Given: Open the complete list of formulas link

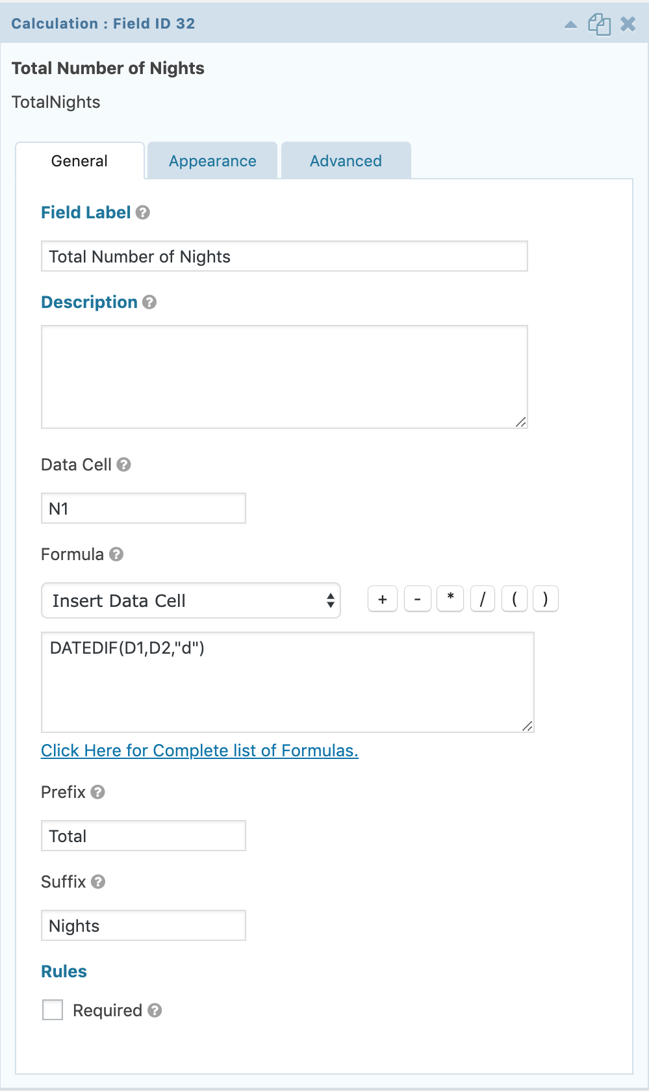Looking at the screenshot, I should point(199,751).
